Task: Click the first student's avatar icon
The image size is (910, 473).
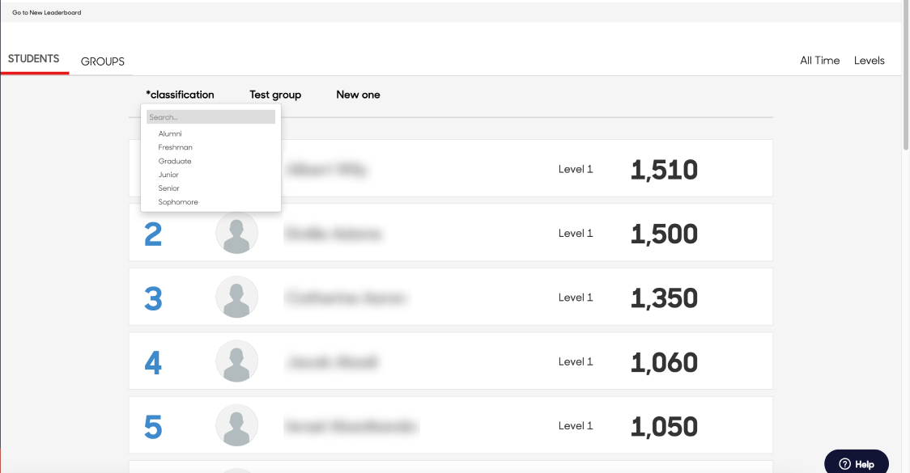Action: point(236,168)
